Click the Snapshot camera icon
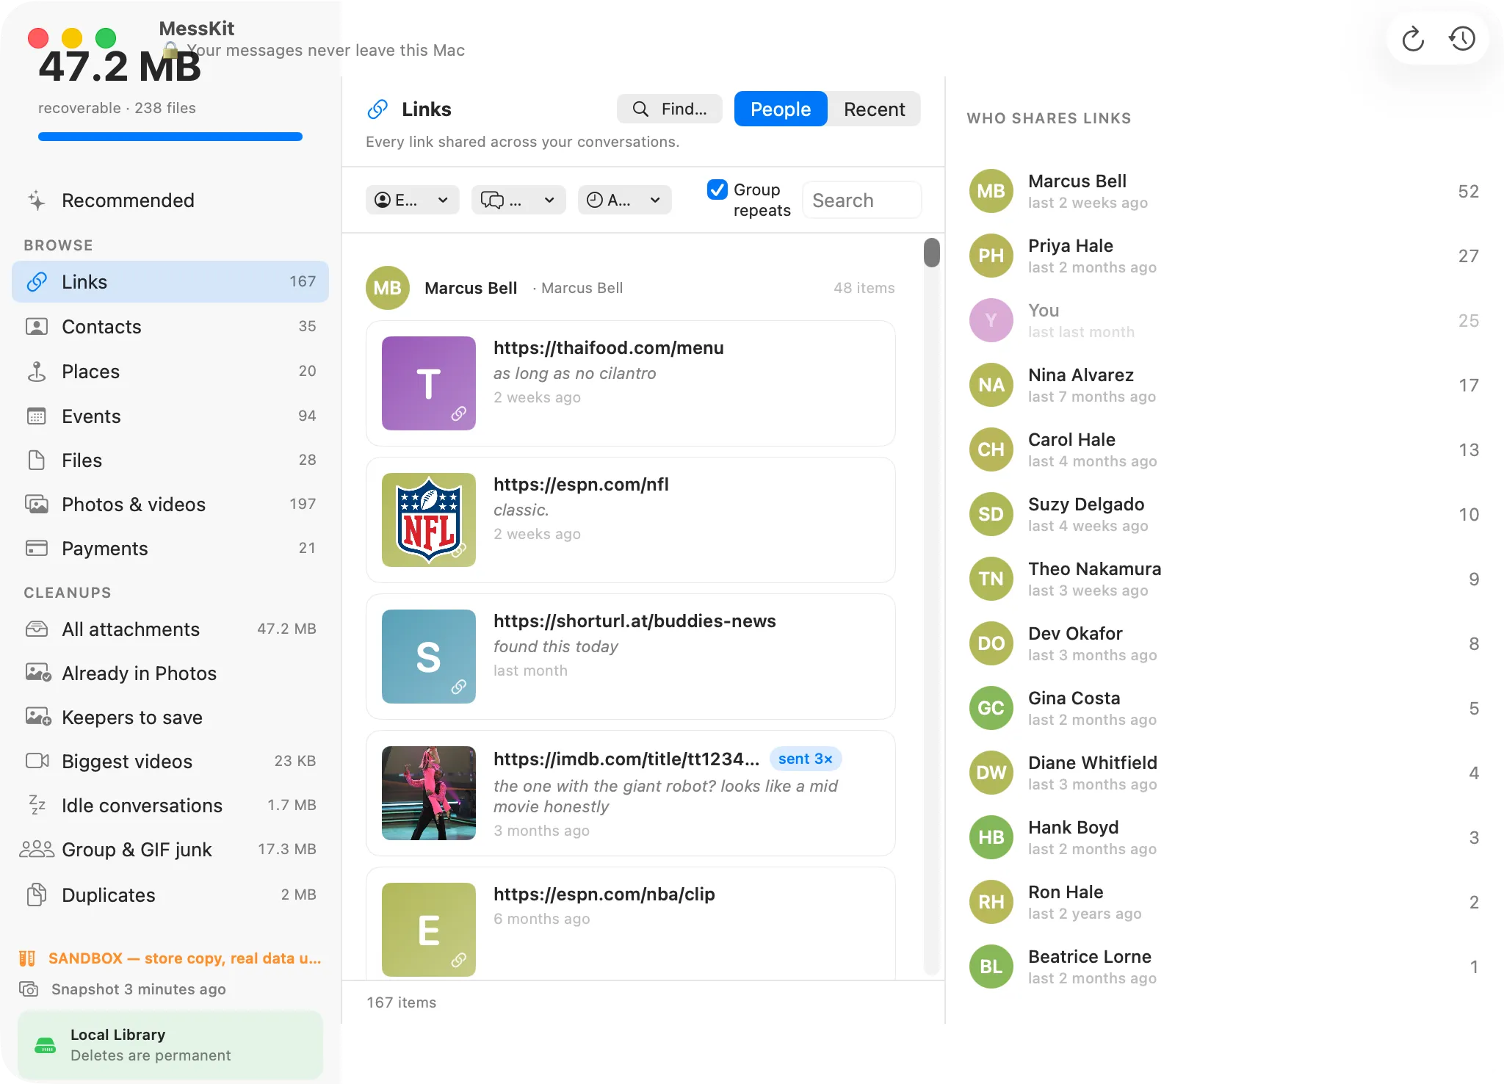1504x1084 pixels. coord(29,989)
